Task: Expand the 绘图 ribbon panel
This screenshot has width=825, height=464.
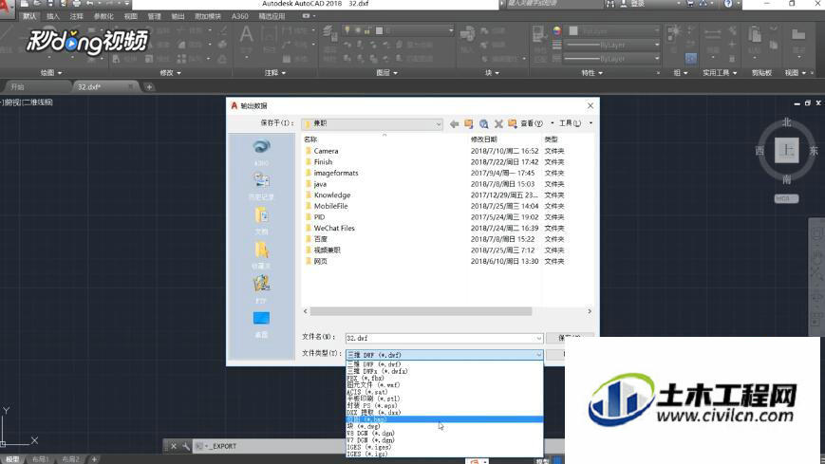Action: pyautogui.click(x=51, y=73)
